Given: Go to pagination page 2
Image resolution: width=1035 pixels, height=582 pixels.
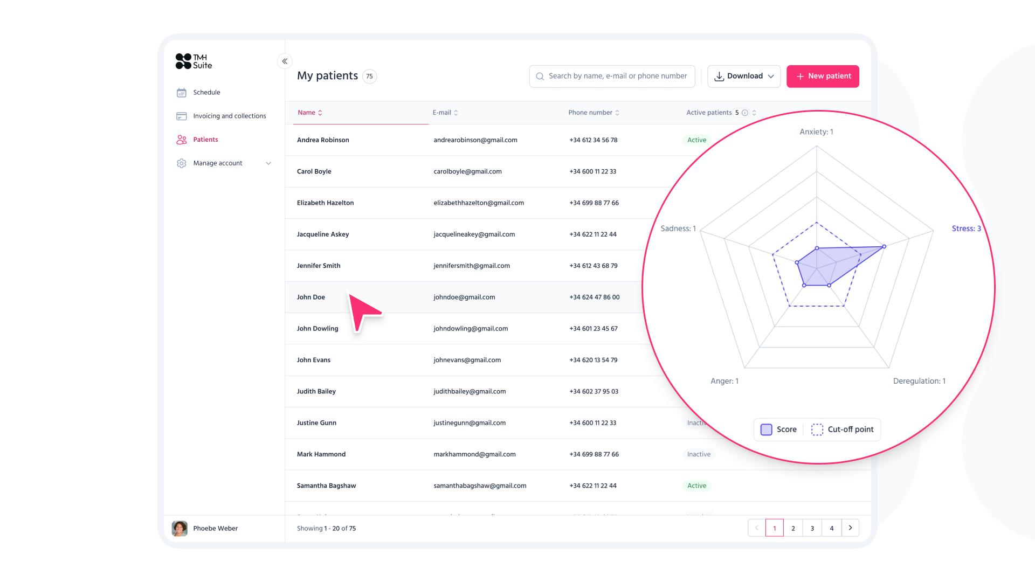Looking at the screenshot, I should [793, 528].
